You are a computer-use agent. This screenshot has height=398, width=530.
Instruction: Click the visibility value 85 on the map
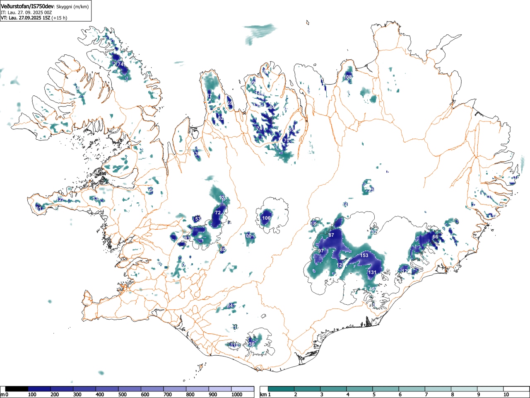[291, 130]
